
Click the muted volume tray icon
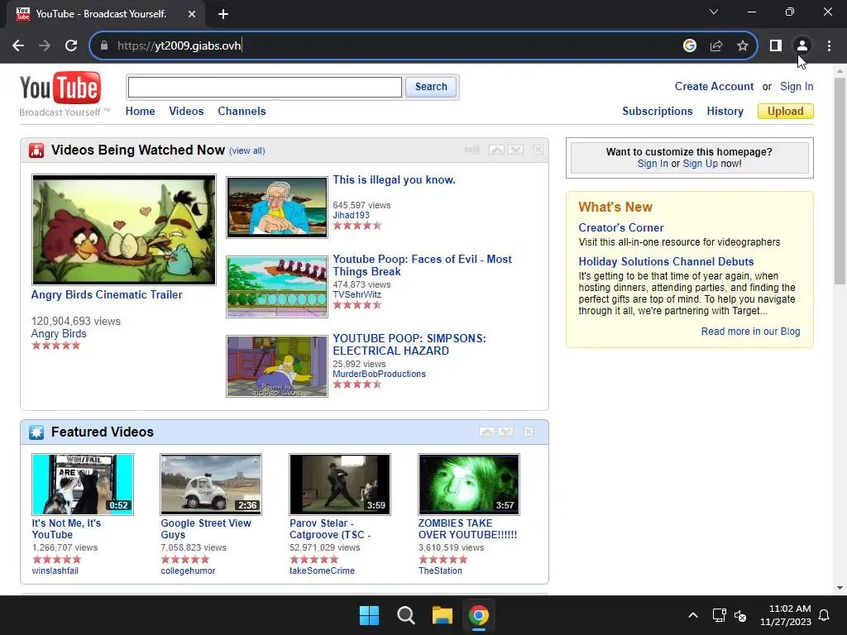point(740,615)
